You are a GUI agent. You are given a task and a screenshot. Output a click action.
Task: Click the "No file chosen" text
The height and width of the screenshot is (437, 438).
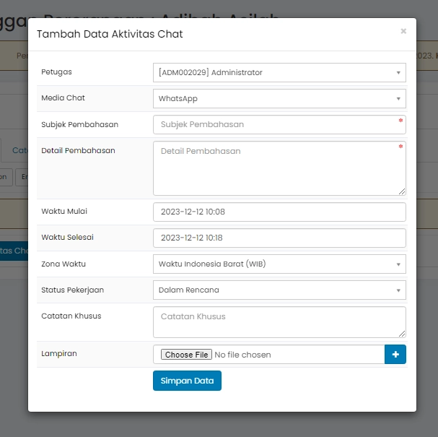[x=242, y=355]
